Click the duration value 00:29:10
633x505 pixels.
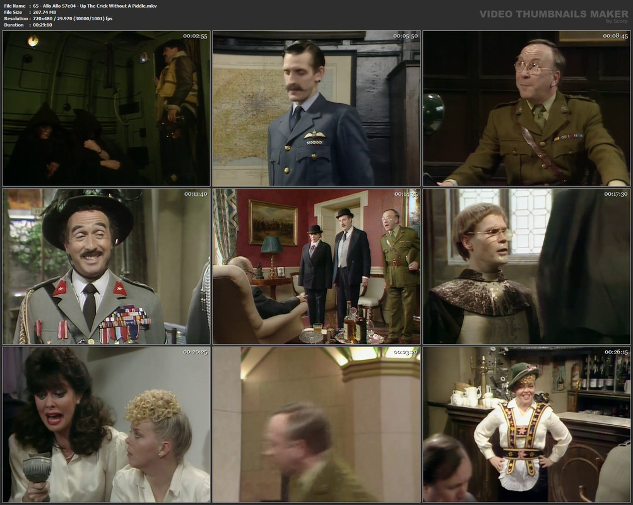point(42,25)
